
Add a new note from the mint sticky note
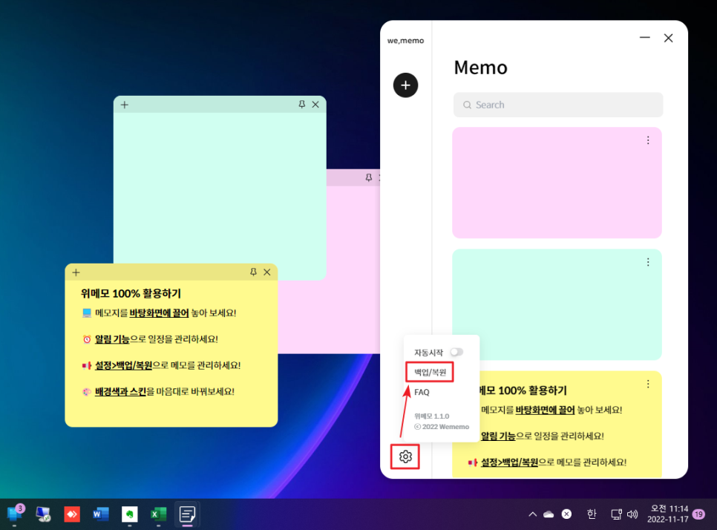click(125, 105)
